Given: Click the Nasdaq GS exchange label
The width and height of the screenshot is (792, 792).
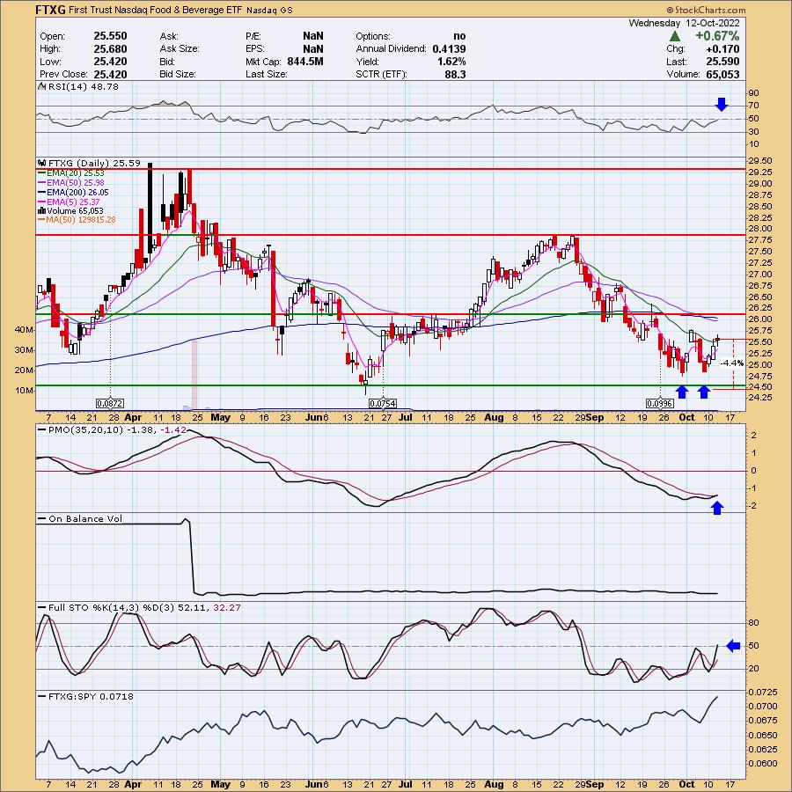Looking at the screenshot, I should tap(270, 10).
